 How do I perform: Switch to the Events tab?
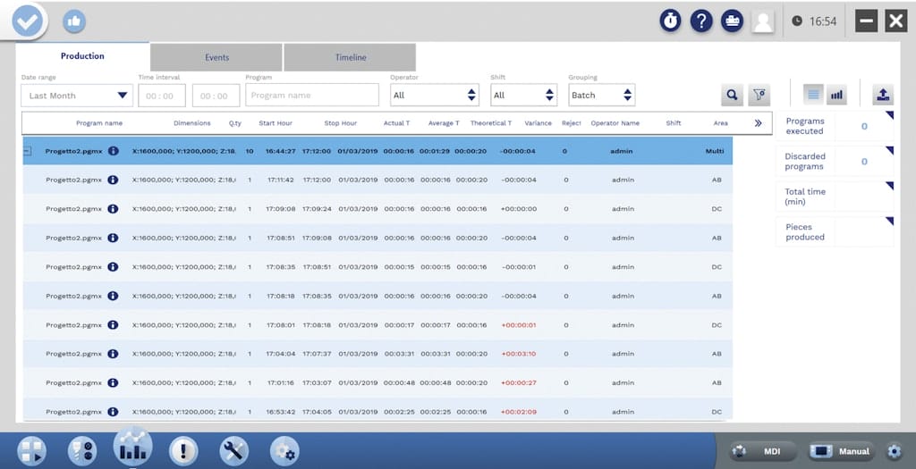[x=216, y=57]
